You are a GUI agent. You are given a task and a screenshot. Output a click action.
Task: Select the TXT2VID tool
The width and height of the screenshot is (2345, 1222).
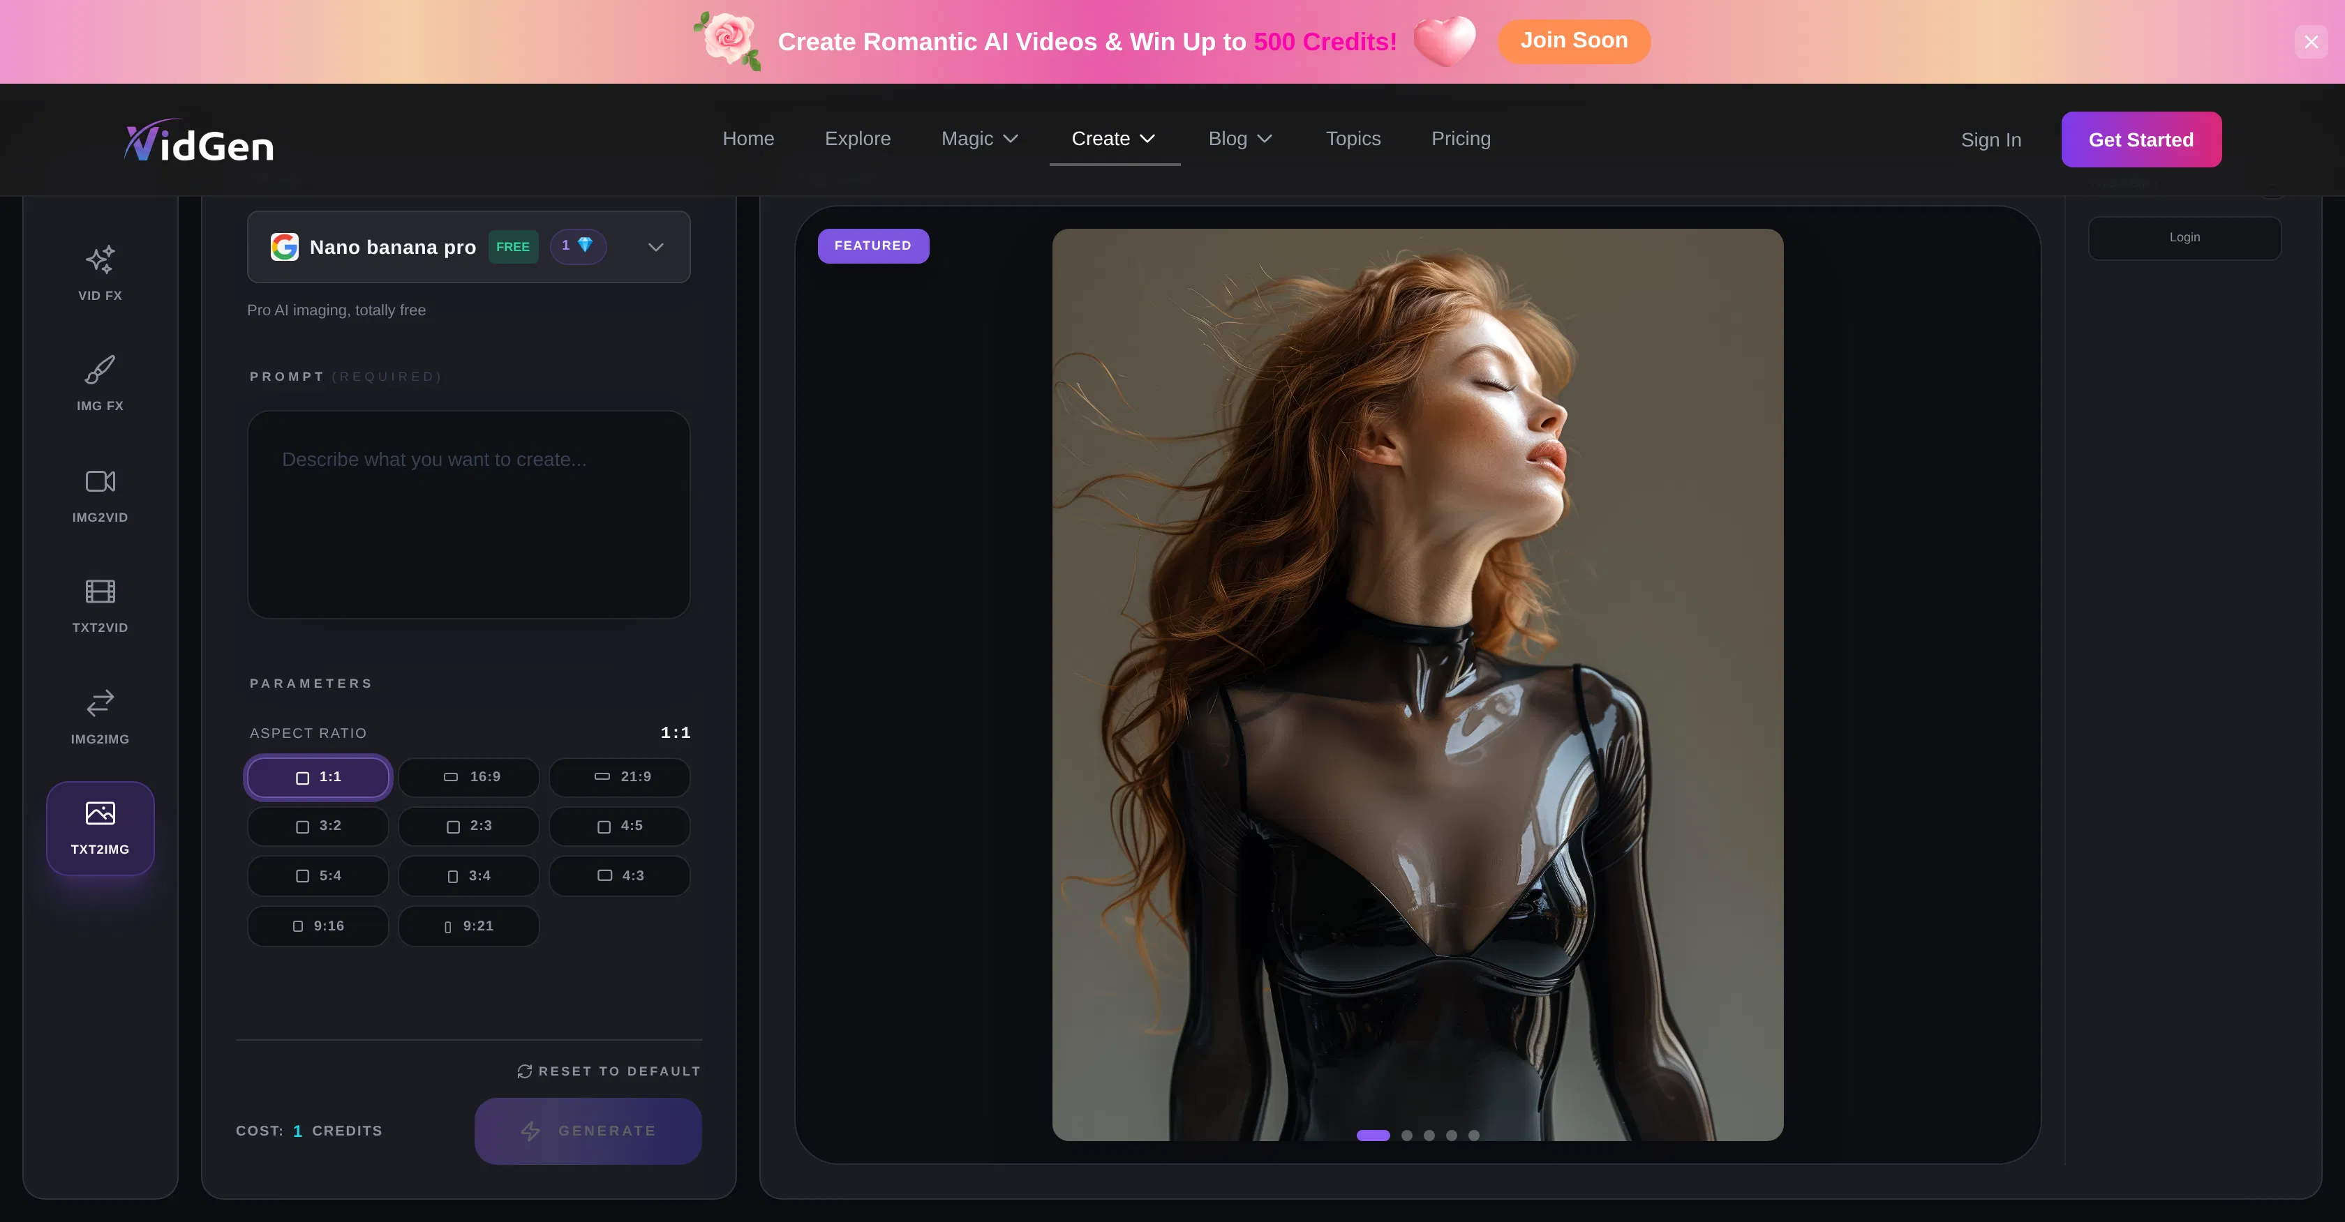coord(99,604)
